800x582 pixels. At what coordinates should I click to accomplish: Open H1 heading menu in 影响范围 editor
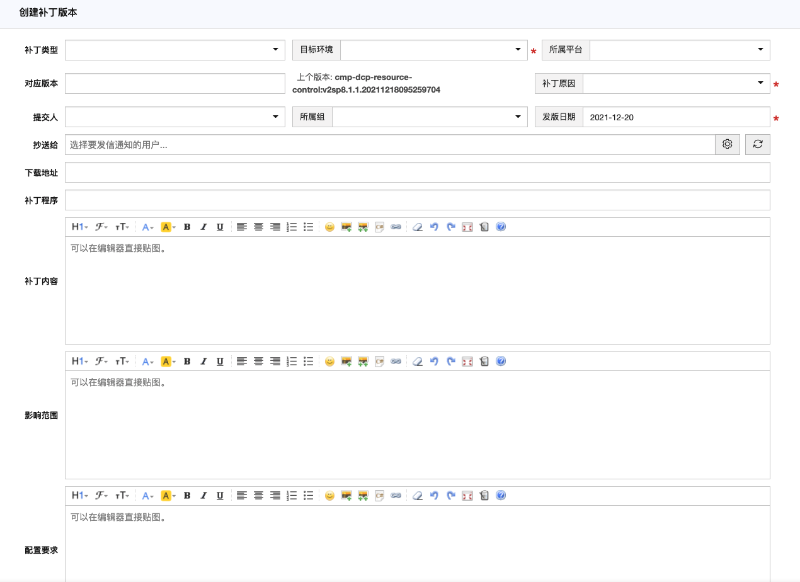(79, 361)
